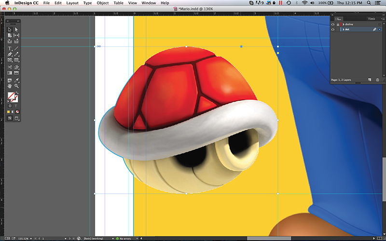Select the Page tool

(x=10, y=35)
